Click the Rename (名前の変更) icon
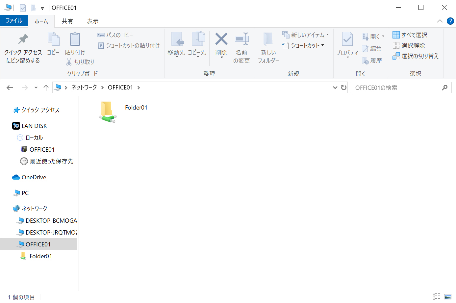This screenshot has width=456, height=303. click(241, 39)
